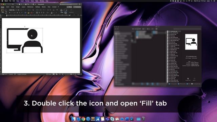Click the SVG preview thumbnail in Finder

pyautogui.click(x=191, y=42)
